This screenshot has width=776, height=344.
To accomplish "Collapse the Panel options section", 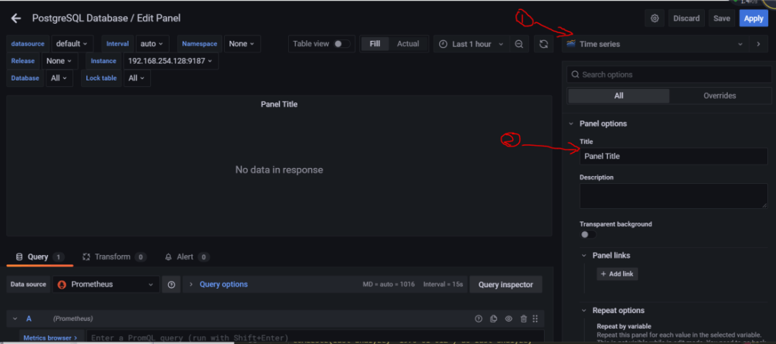I will (571, 124).
